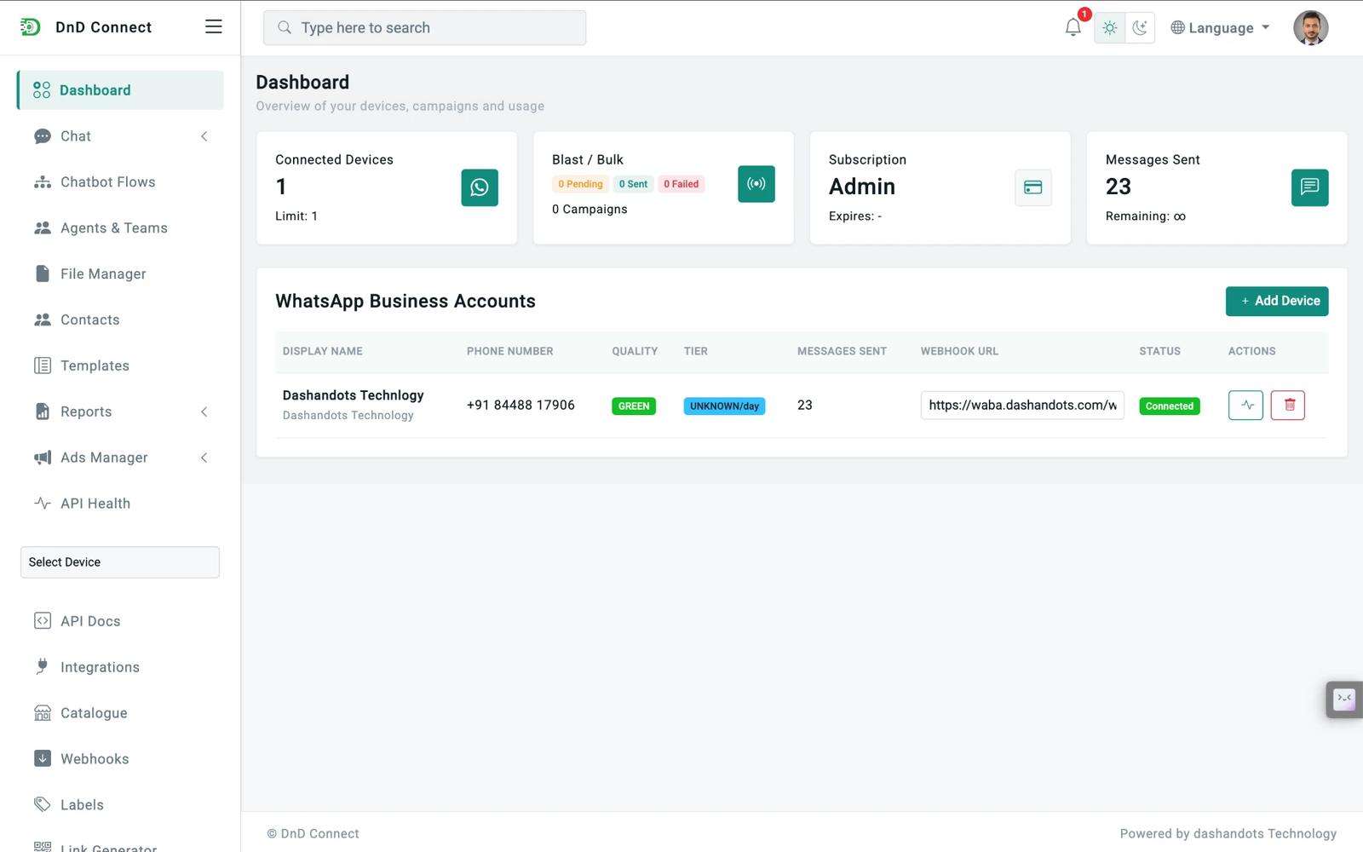The height and width of the screenshot is (852, 1363).
Task: Click the Templates layout icon
Action: tap(43, 366)
